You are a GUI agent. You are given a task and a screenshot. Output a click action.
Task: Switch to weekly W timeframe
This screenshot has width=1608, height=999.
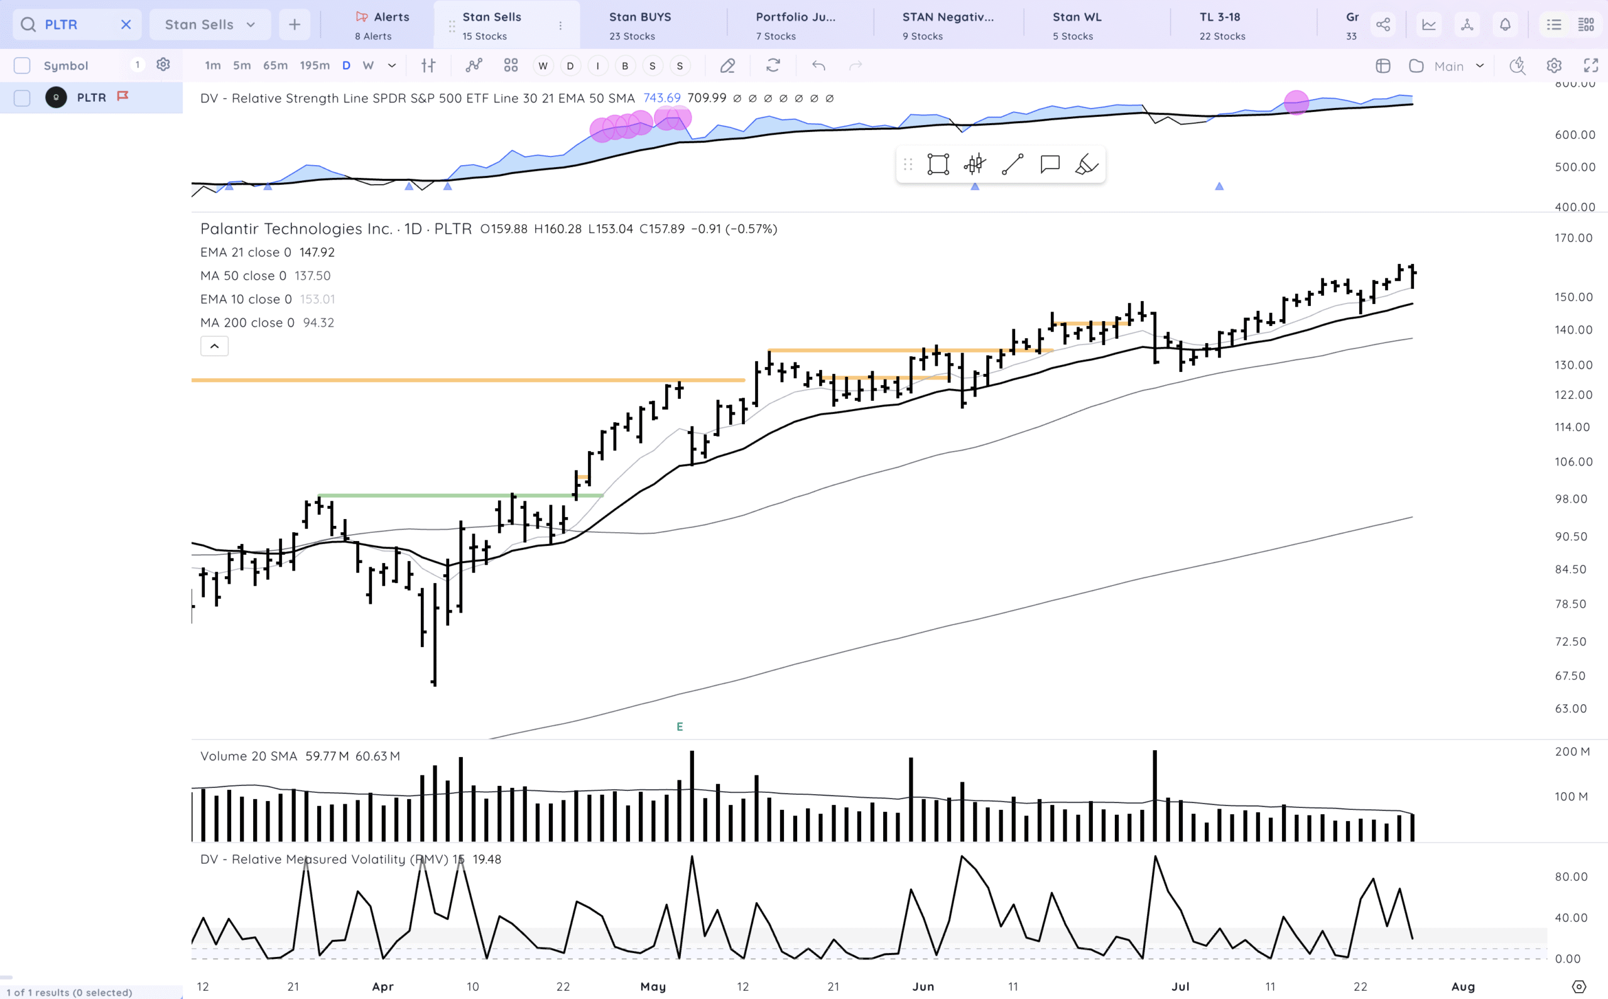pos(368,65)
